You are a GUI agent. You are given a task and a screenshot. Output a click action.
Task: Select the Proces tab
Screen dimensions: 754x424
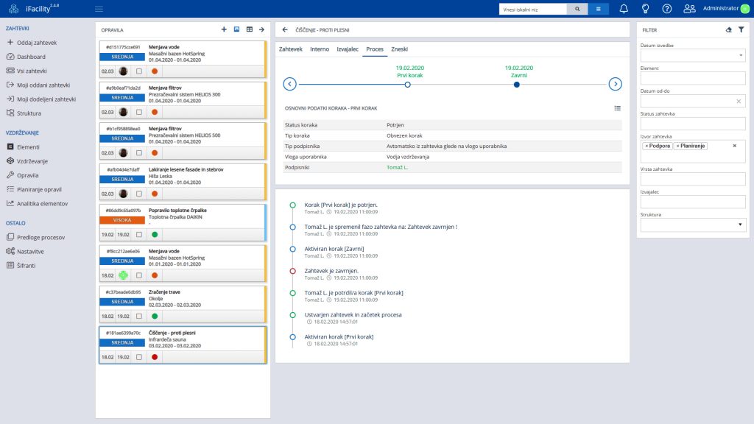coord(375,49)
